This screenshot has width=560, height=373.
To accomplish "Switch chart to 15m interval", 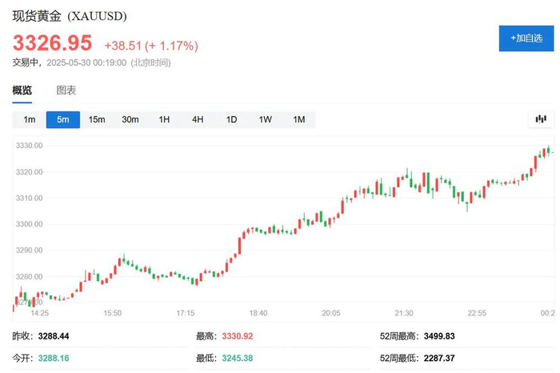I will point(97,119).
